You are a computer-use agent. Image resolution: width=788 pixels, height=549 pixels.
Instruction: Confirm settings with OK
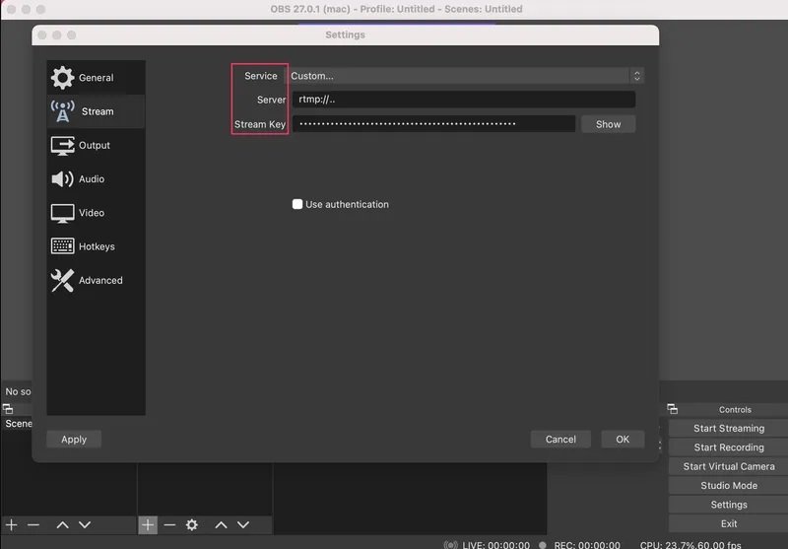(x=623, y=440)
